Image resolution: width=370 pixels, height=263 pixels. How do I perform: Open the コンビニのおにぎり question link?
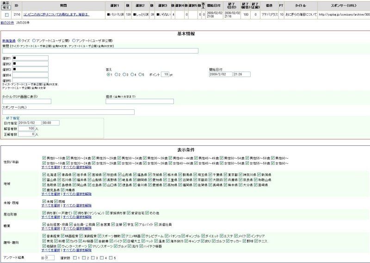[56, 15]
